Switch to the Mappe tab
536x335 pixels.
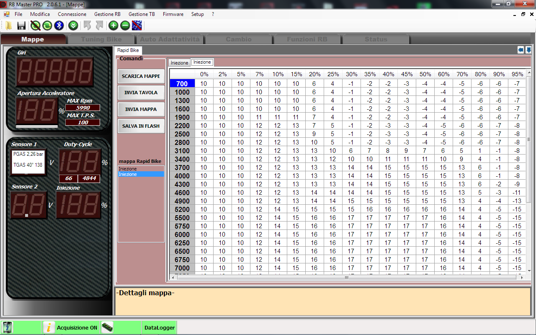pos(33,39)
